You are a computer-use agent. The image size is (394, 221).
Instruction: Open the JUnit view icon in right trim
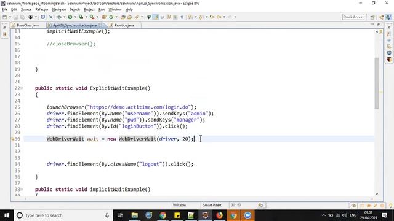pyautogui.click(x=389, y=60)
